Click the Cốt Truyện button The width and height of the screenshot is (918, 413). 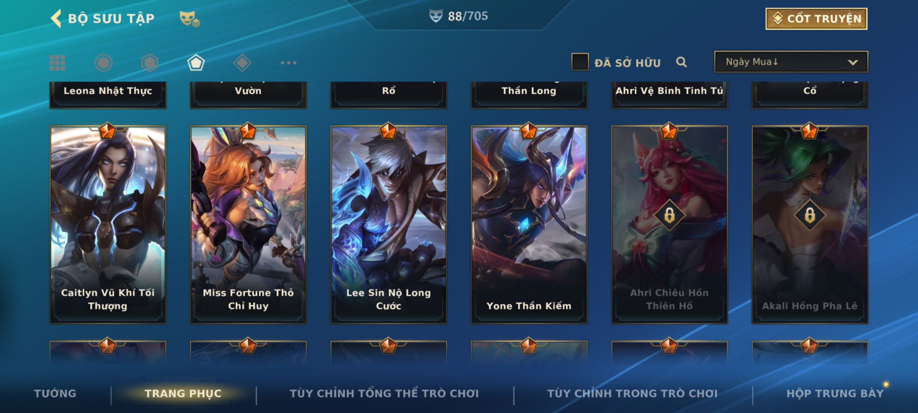click(817, 19)
